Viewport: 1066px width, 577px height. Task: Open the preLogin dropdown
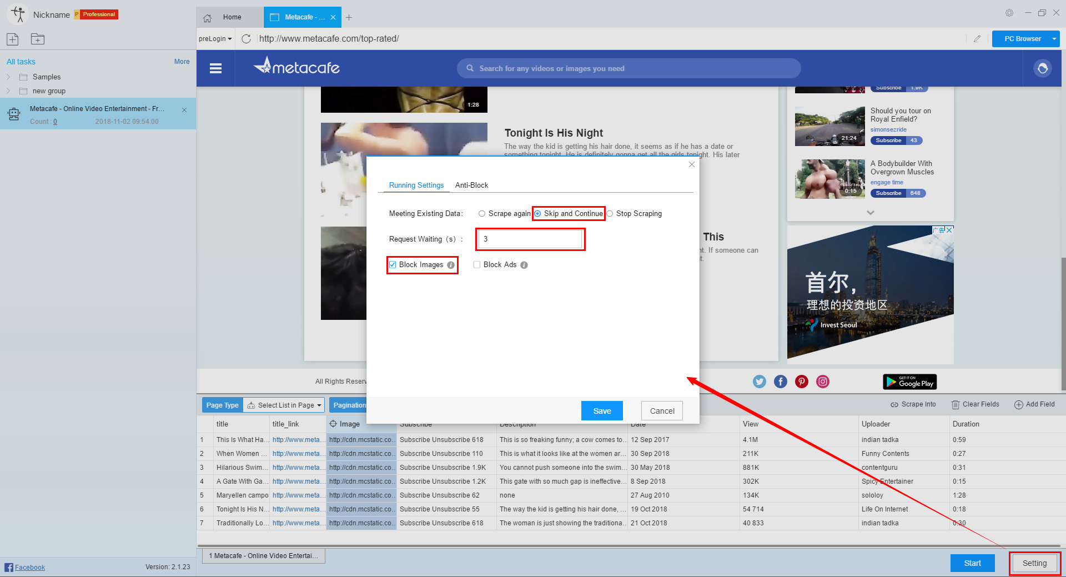point(215,39)
